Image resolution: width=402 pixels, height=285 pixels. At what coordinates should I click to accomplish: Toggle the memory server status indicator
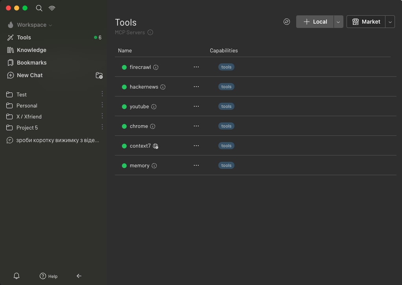click(x=124, y=166)
